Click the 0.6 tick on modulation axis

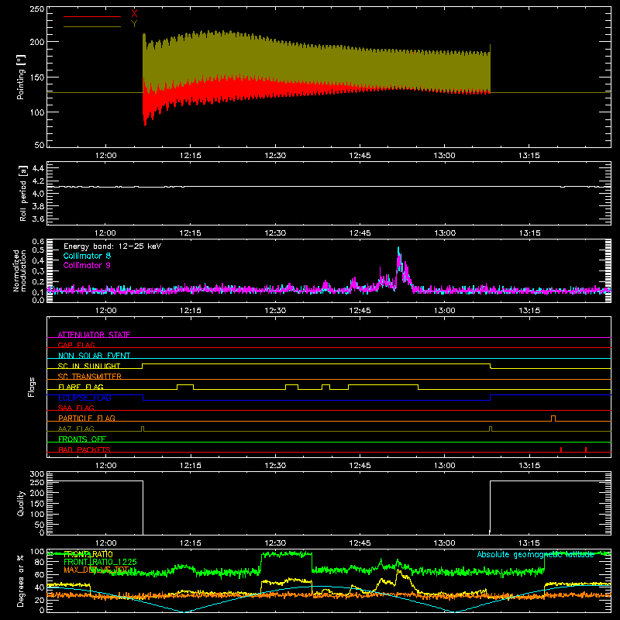click(38, 241)
